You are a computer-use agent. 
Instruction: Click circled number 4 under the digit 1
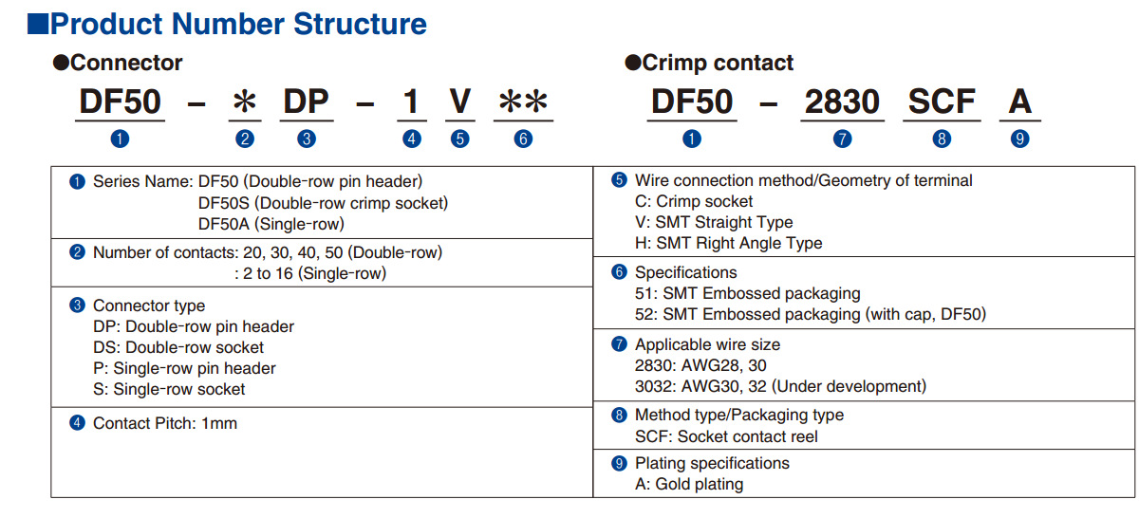(412, 139)
